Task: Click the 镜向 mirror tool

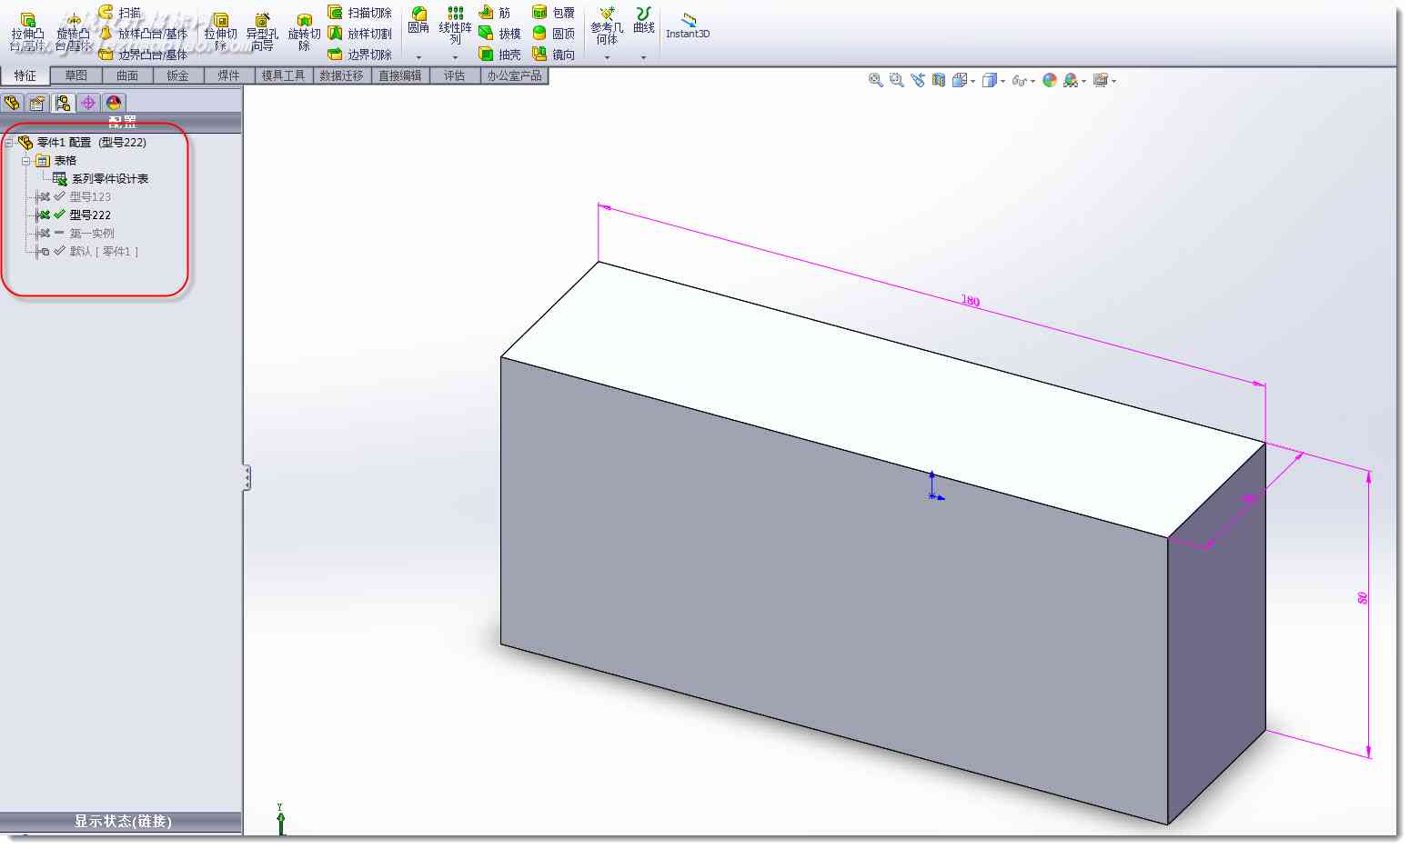Action: click(553, 55)
